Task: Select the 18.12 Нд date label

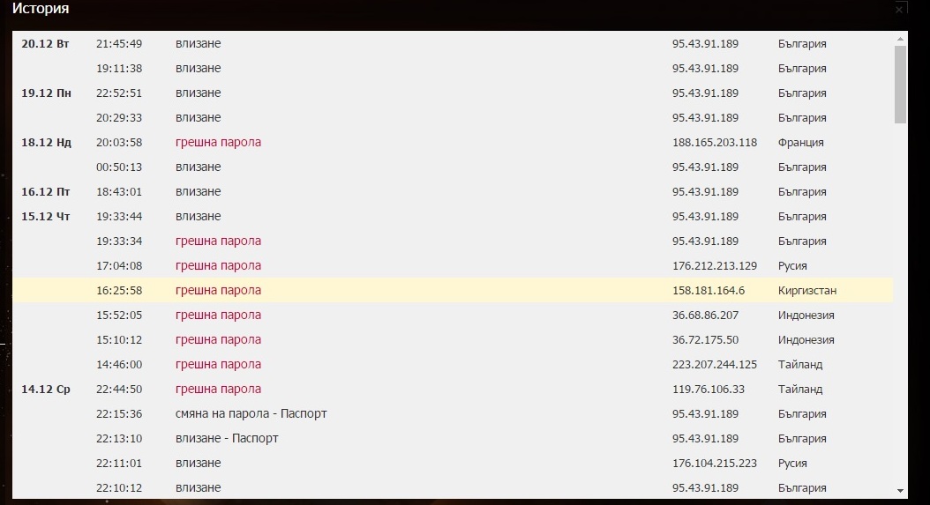Action: (46, 143)
